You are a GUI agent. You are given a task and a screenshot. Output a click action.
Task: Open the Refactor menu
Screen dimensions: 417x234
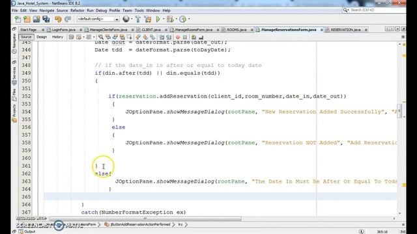78,10
